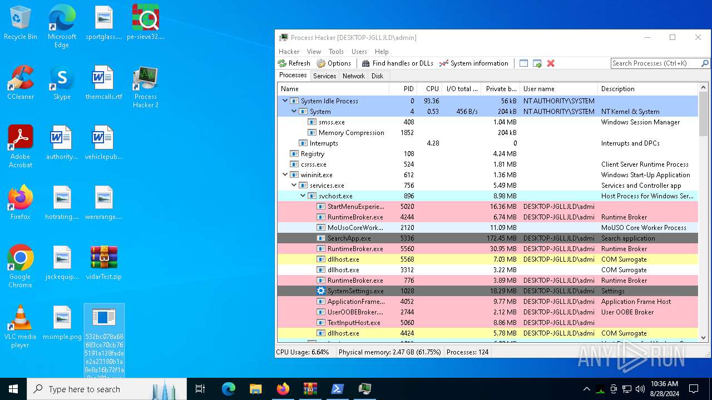Select the Memory Compression row
The image size is (712, 400).
(x=487, y=132)
